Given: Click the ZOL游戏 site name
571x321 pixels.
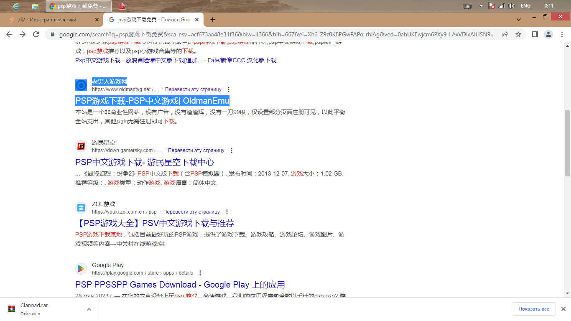Looking at the screenshot, I should (x=104, y=204).
